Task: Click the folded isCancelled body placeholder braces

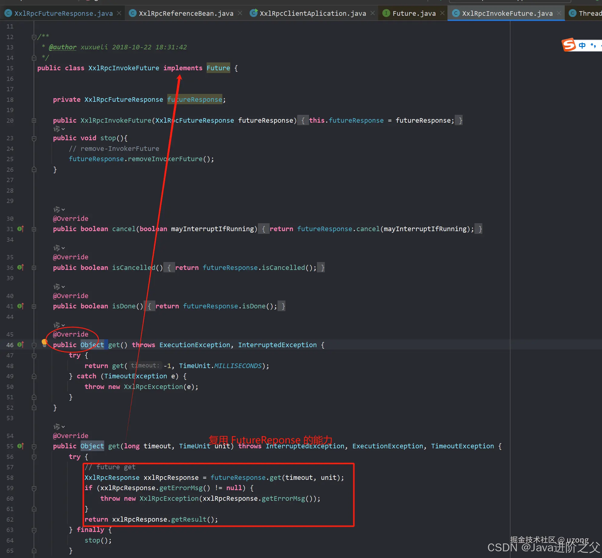Action: coord(169,268)
